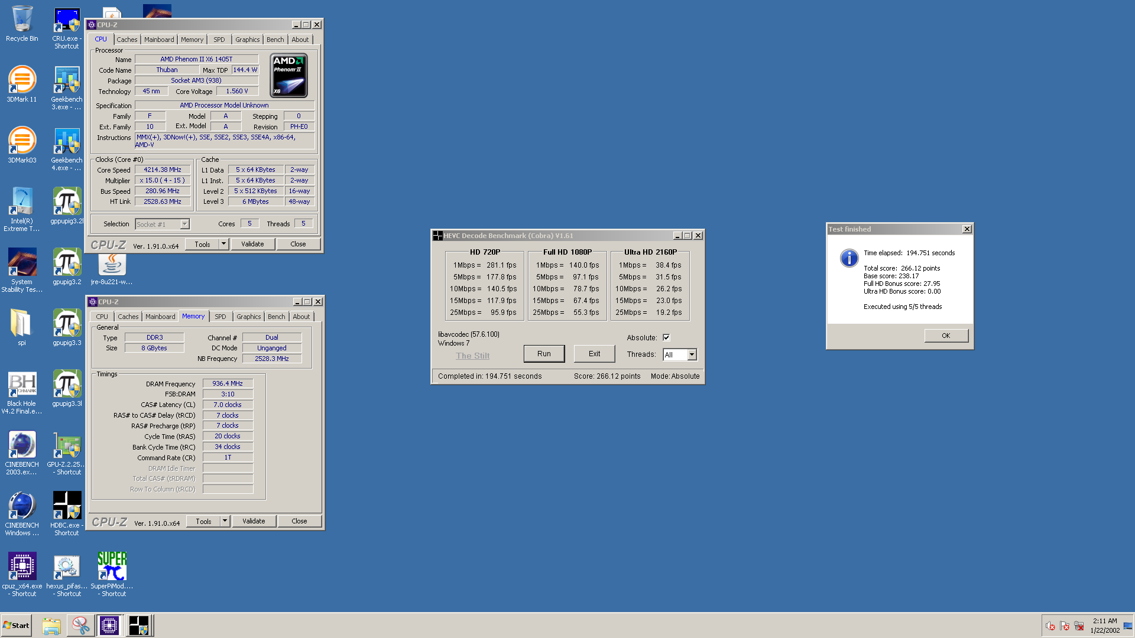Screen dimensions: 1135x638
Task: Switch to Graphics tab in bottom CPU-Z
Action: coord(248,317)
